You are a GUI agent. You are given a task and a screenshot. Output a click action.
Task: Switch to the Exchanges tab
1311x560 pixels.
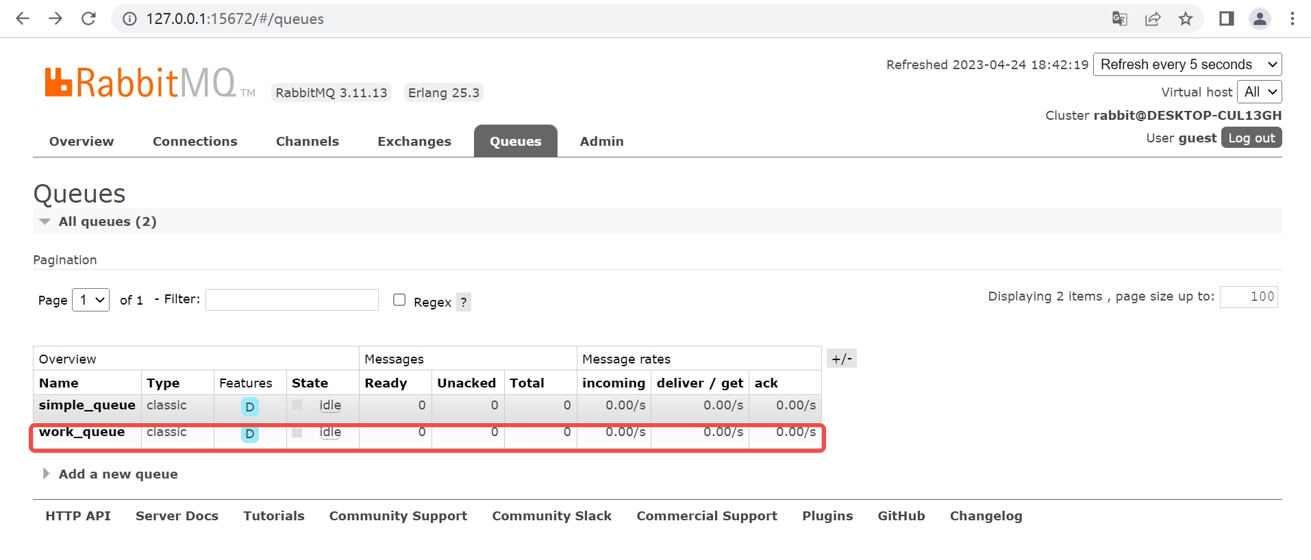click(414, 141)
